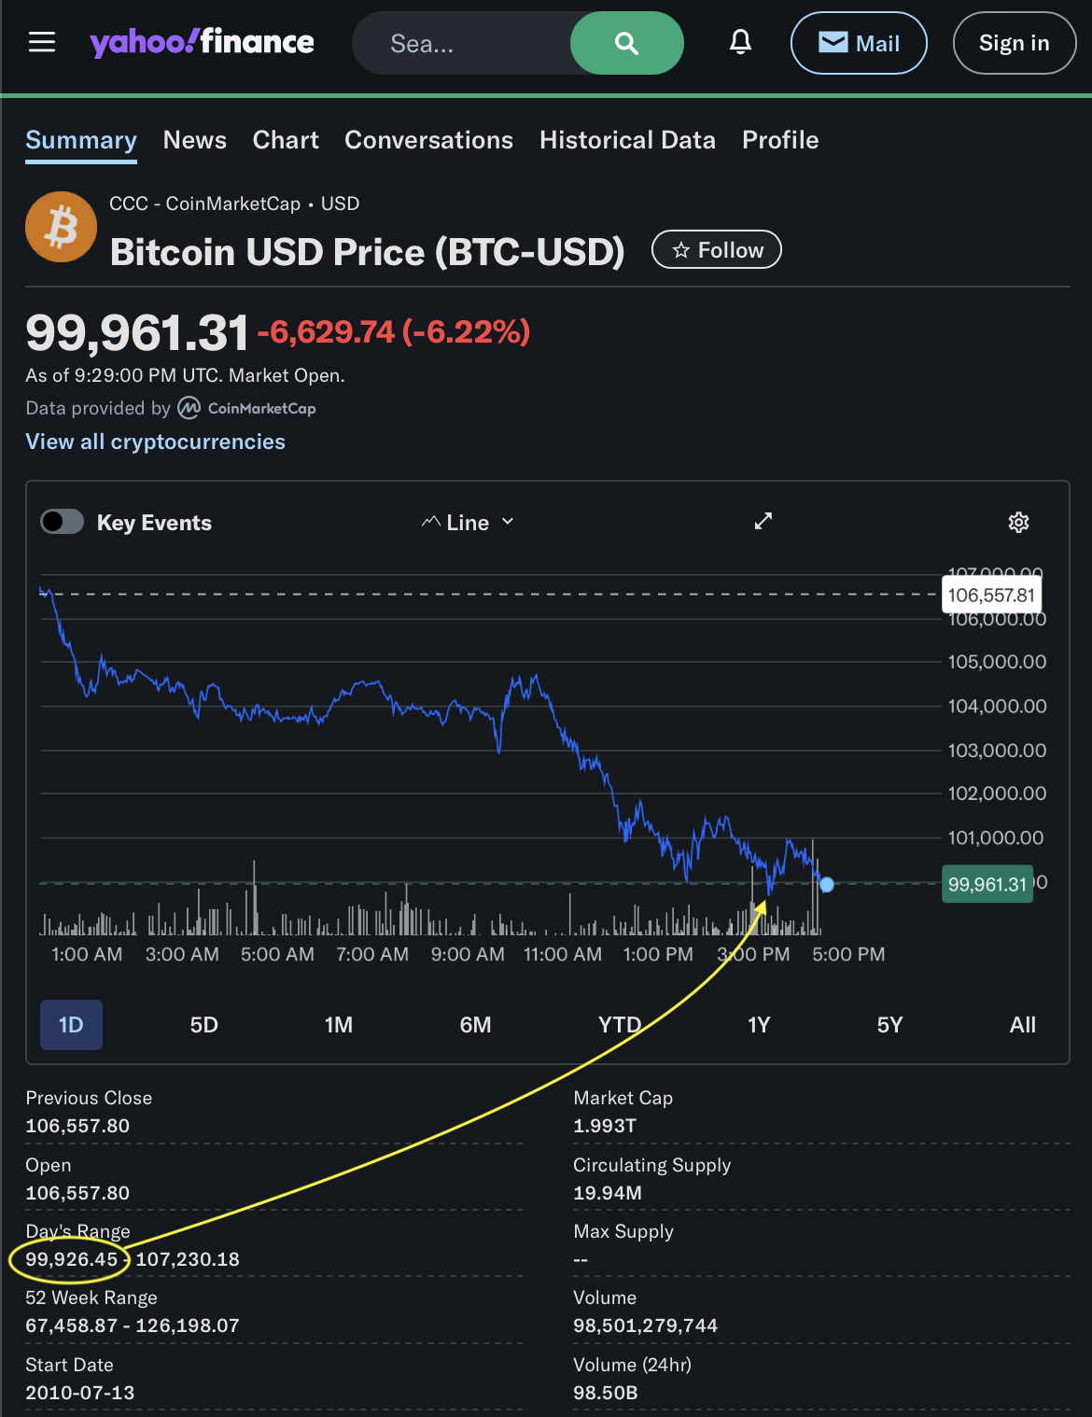Screen dimensions: 1092x1417
Task: Switch chart range to YTD
Action: [620, 1025]
